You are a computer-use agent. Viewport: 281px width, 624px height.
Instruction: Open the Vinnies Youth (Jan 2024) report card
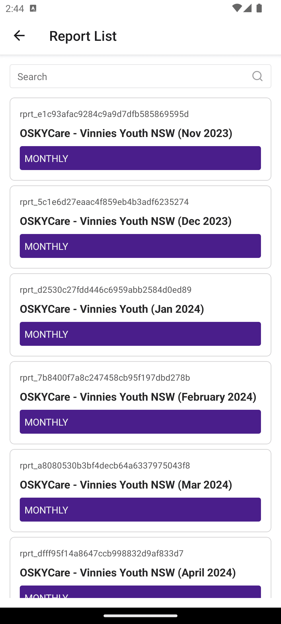140,309
